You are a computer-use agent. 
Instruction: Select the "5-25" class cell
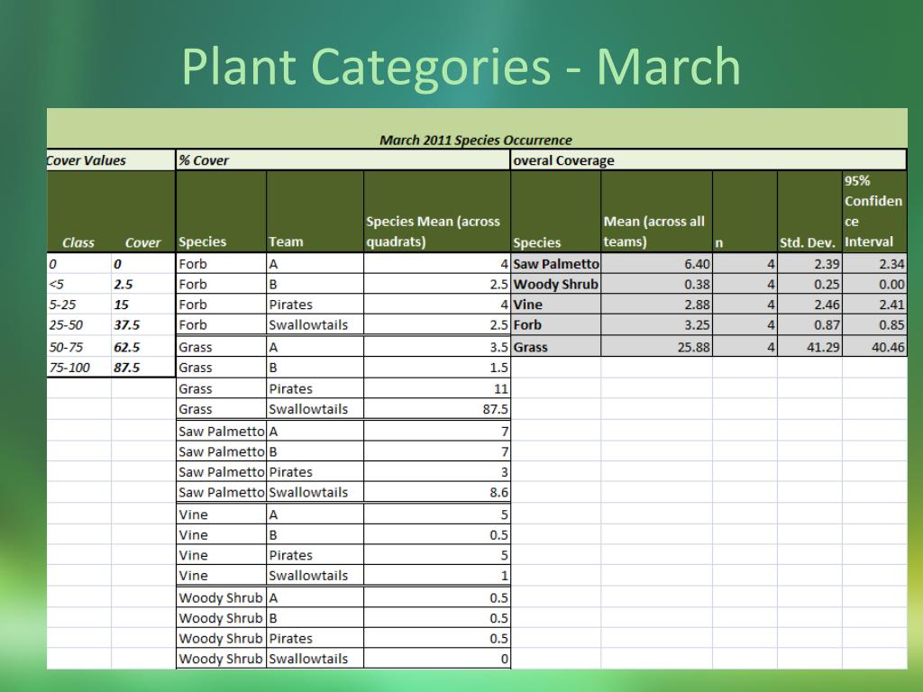click(x=62, y=305)
